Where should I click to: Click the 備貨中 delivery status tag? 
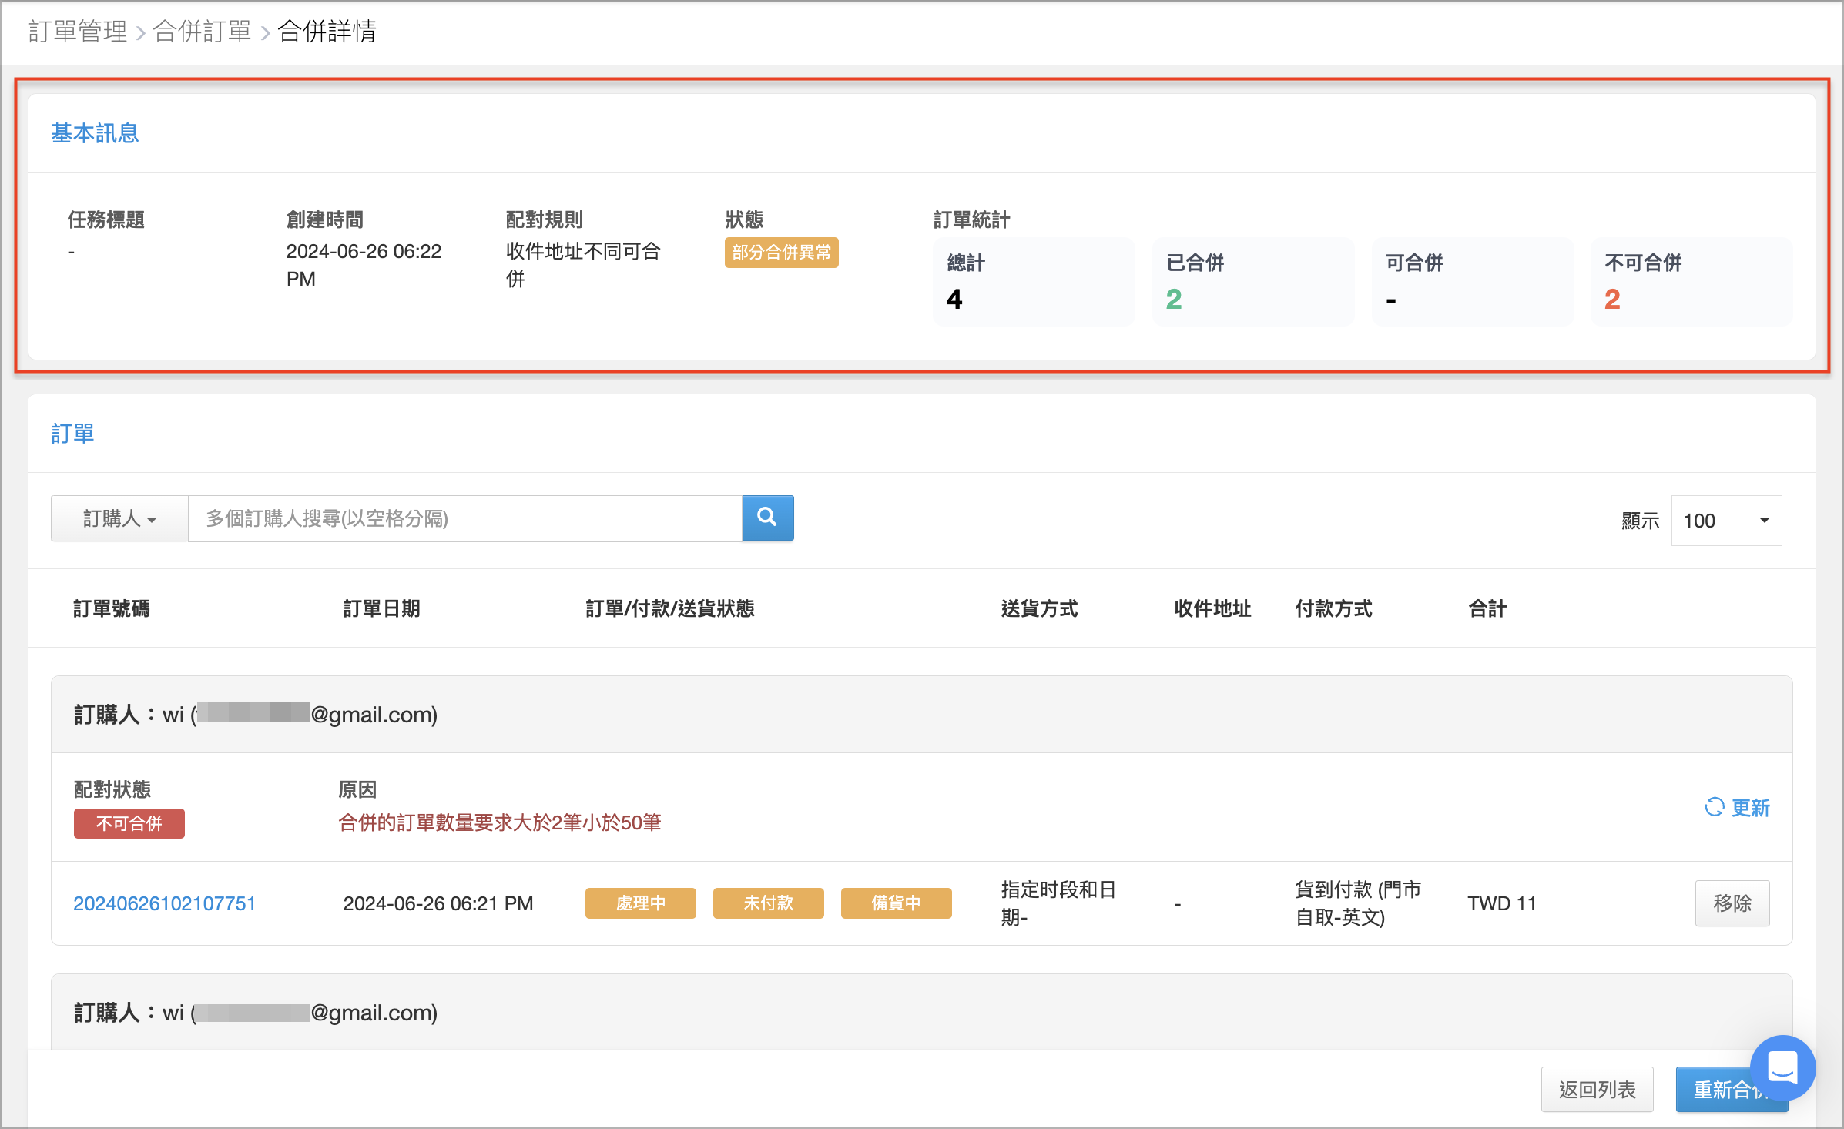pyautogui.click(x=896, y=903)
